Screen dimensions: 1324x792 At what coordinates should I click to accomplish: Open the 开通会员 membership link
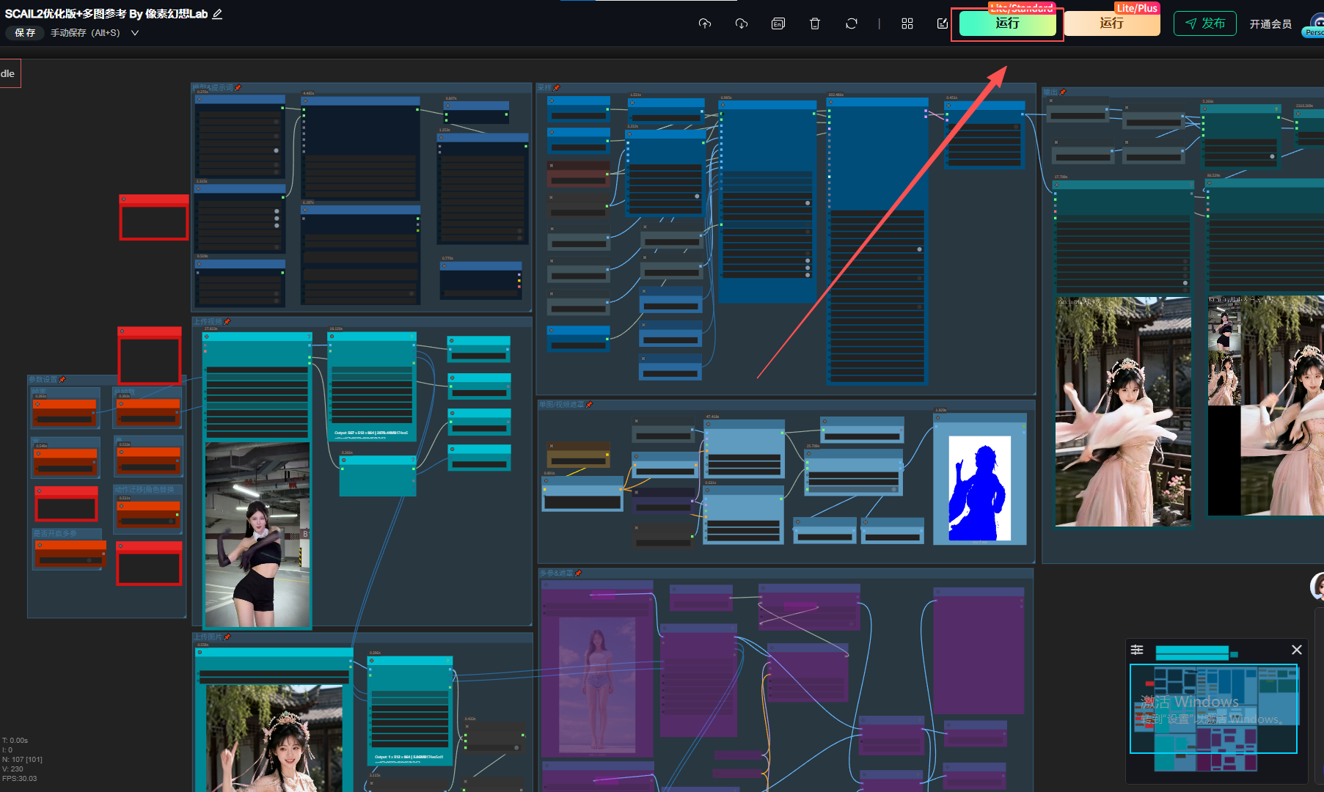(1270, 24)
